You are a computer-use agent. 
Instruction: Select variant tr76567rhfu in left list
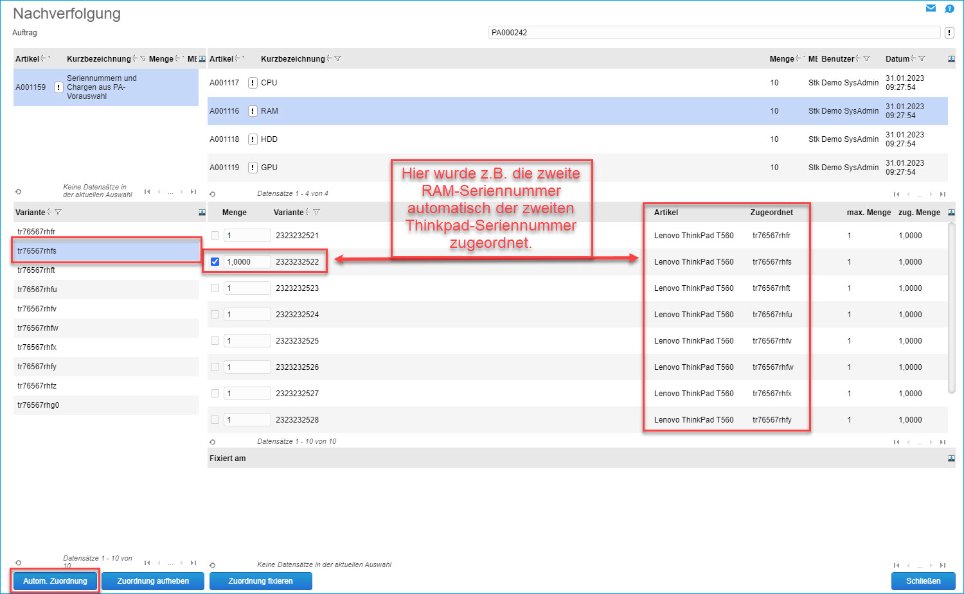click(x=37, y=290)
